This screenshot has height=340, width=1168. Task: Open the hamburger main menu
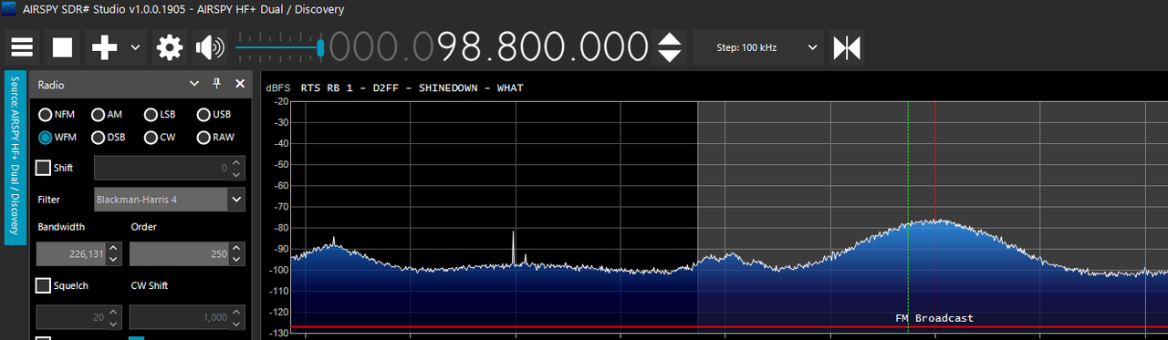pyautogui.click(x=22, y=47)
